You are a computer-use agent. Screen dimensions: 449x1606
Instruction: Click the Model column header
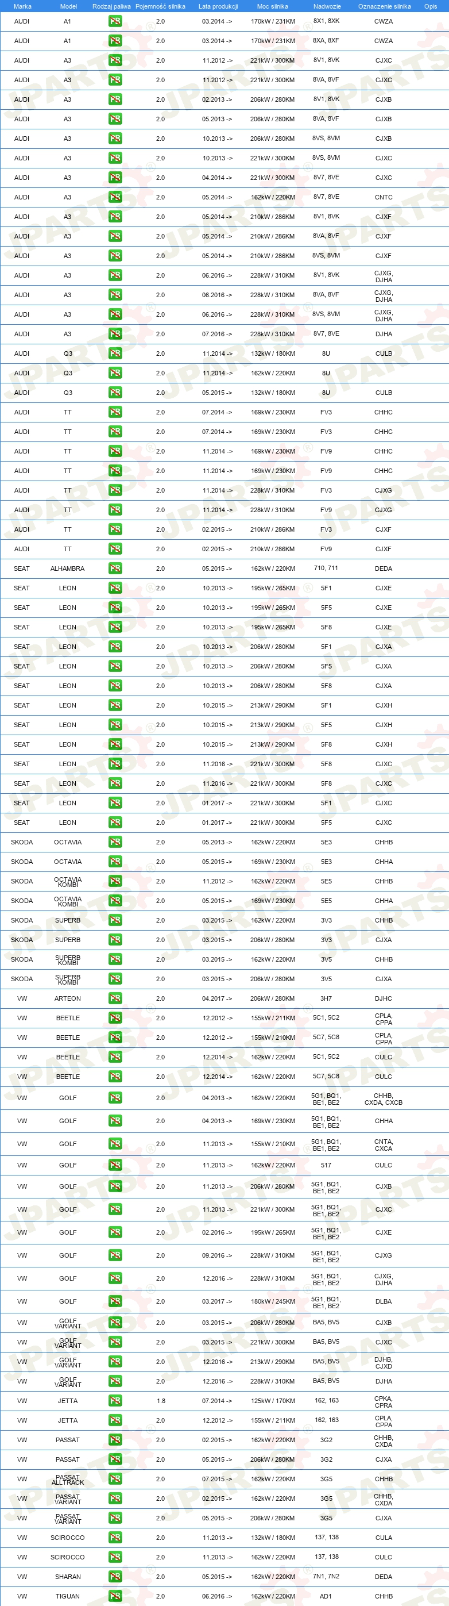pos(68,6)
